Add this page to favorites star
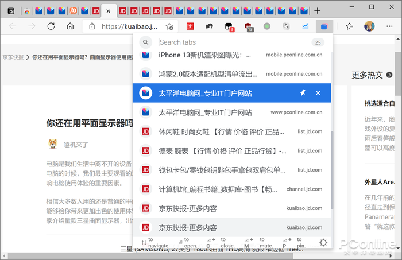The image size is (402, 260). (x=169, y=26)
